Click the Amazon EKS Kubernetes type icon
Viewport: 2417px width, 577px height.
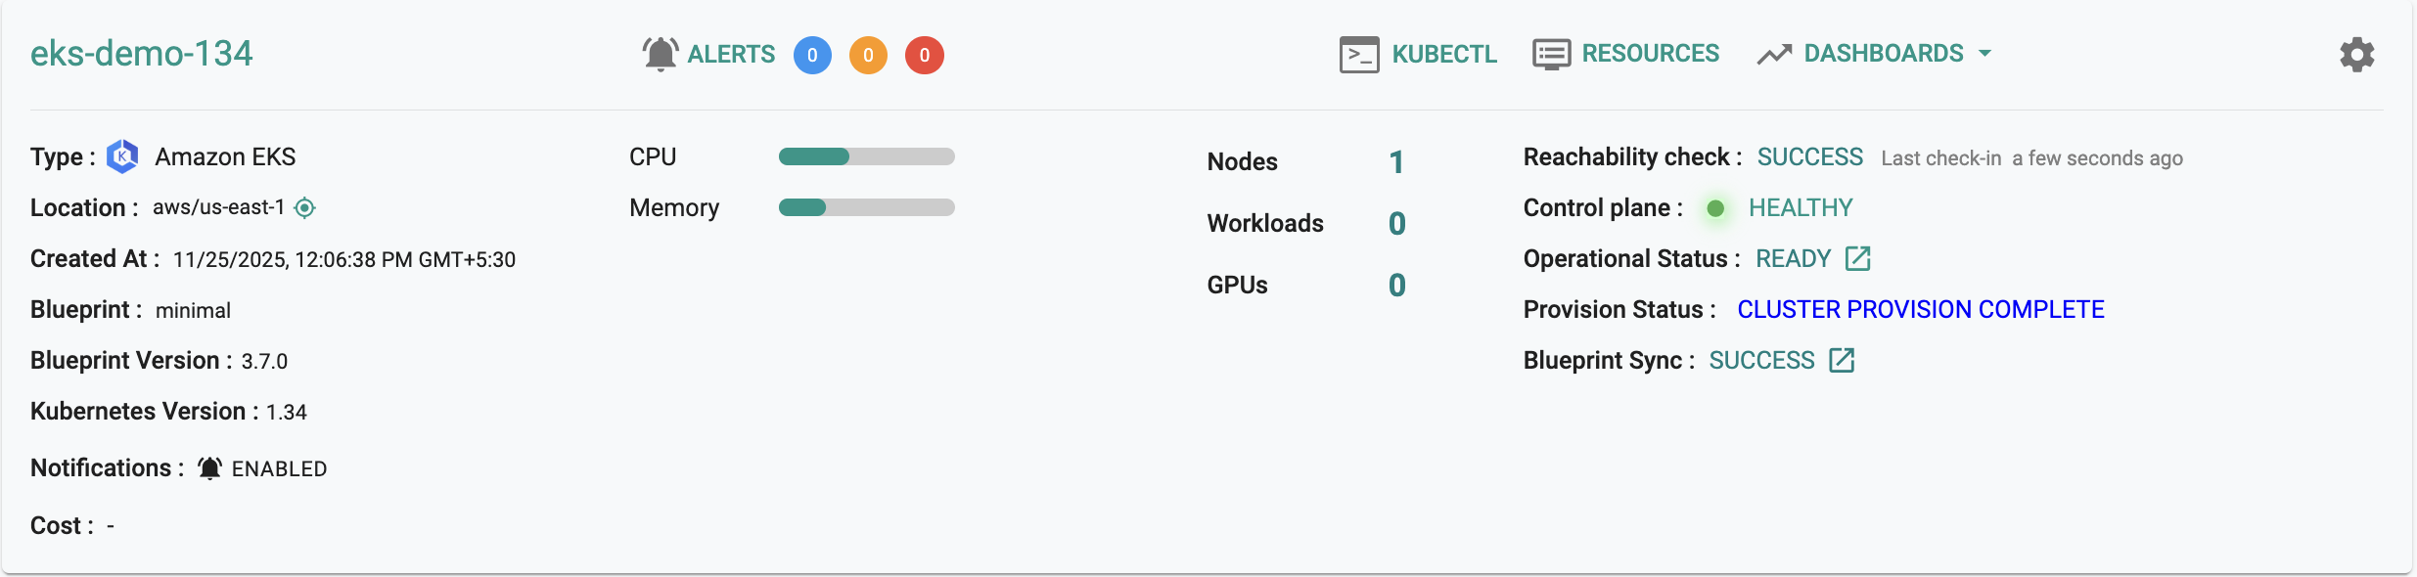pyautogui.click(x=122, y=156)
